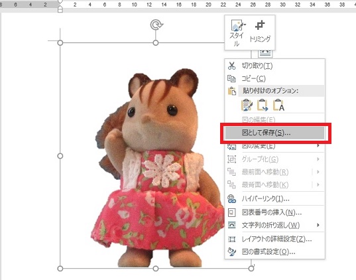Click the Format Picture icon

pyautogui.click(x=231, y=252)
